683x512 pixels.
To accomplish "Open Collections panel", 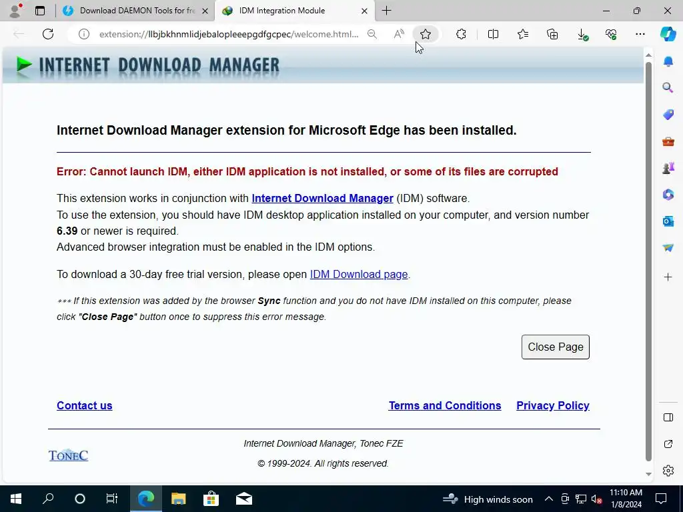I will (x=552, y=34).
